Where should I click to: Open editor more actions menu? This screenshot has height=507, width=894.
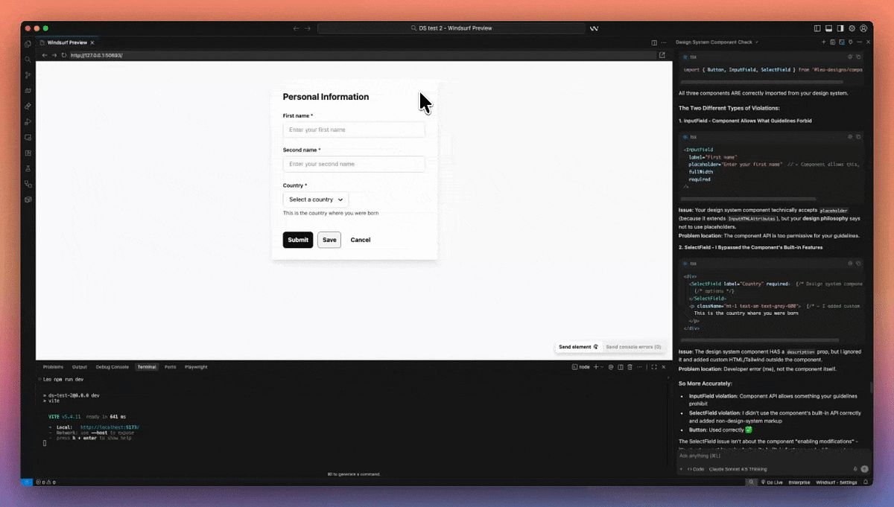click(665, 42)
